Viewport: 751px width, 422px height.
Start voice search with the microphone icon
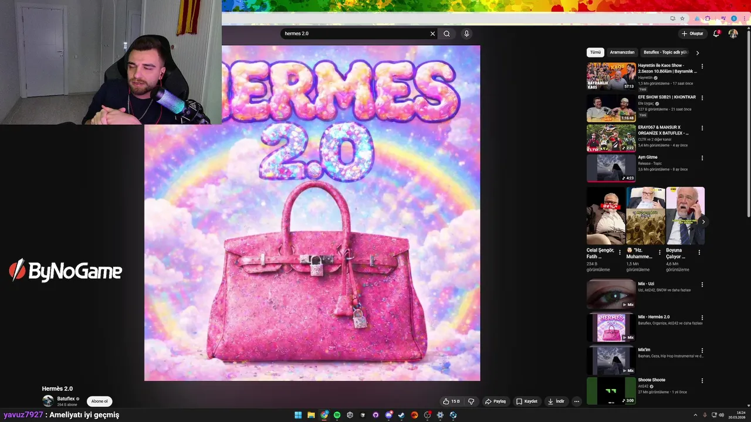pos(466,33)
